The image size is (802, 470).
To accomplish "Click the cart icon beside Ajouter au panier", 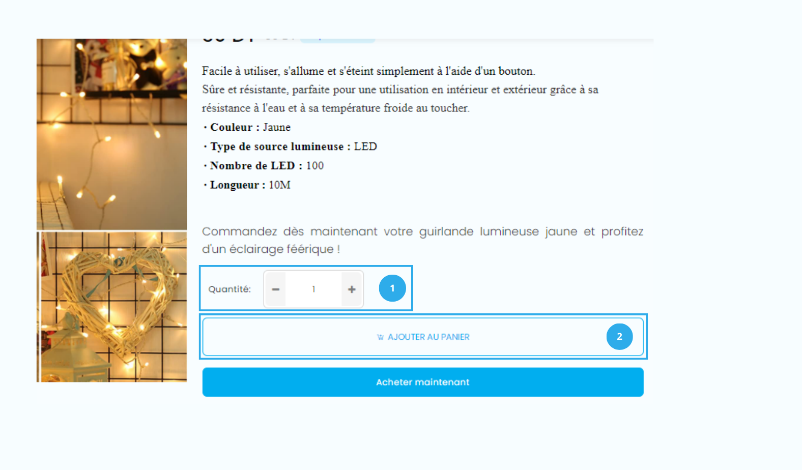I will [x=380, y=337].
